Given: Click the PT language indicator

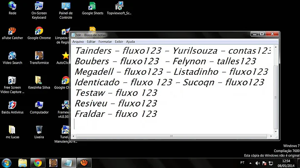Looking at the screenshot, I should pos(242,163).
